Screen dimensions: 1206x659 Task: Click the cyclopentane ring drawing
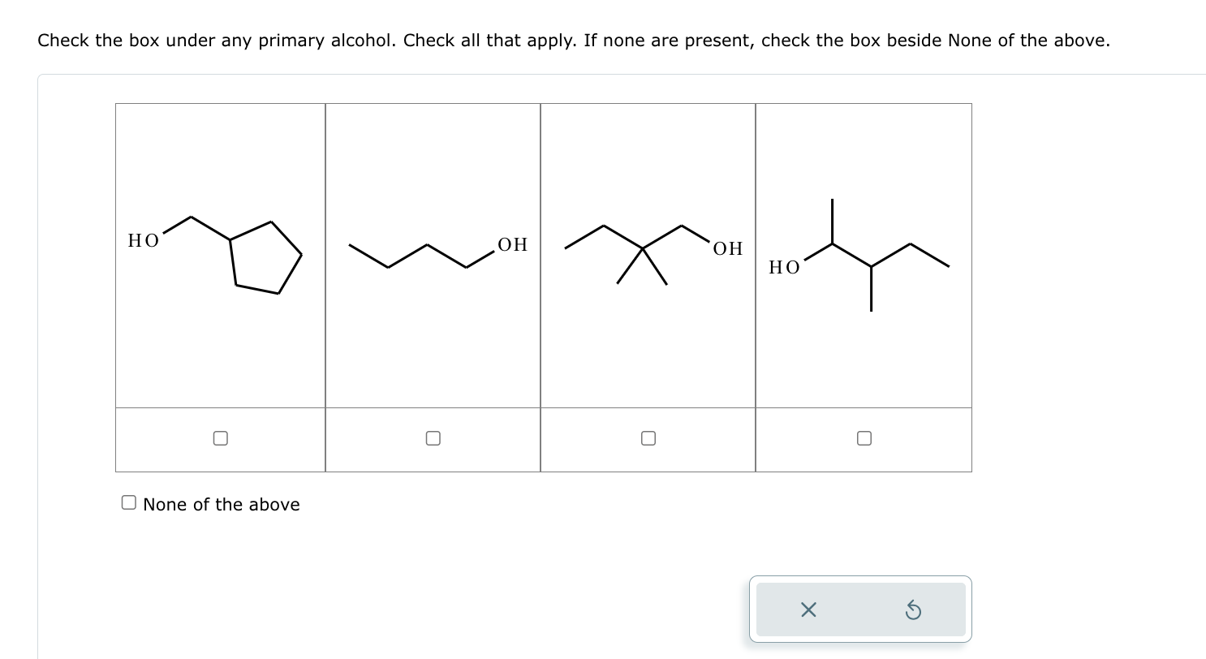pos(265,258)
